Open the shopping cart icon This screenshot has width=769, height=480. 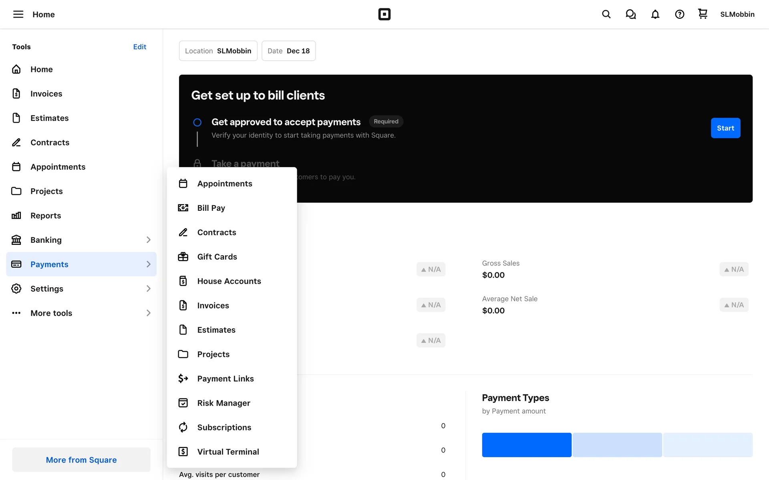[x=703, y=14]
